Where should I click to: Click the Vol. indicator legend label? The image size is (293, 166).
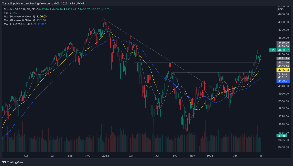6,13
